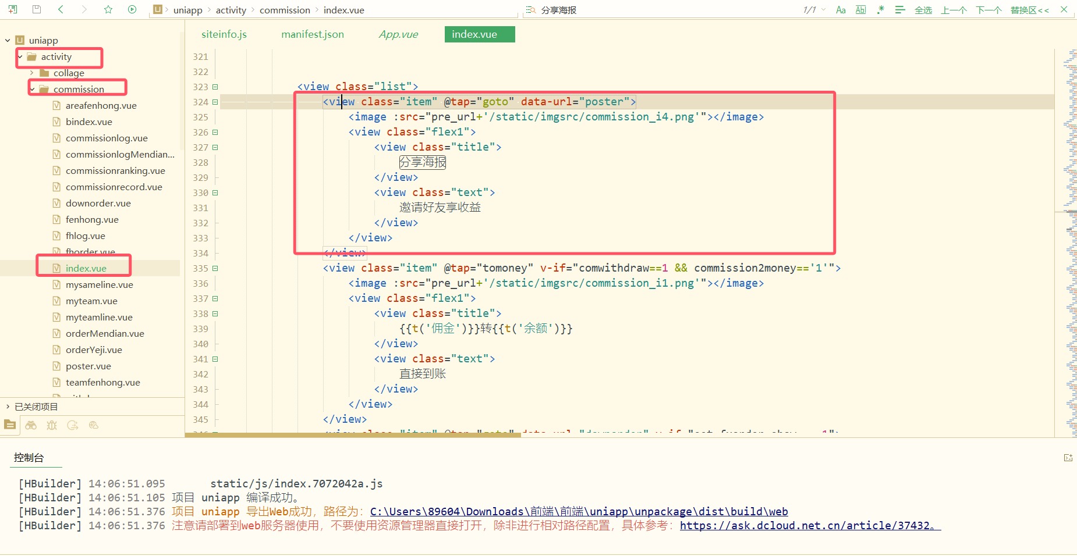1077x556 pixels.
Task: Toggle the Aa case-sensitive search option
Action: [841, 10]
